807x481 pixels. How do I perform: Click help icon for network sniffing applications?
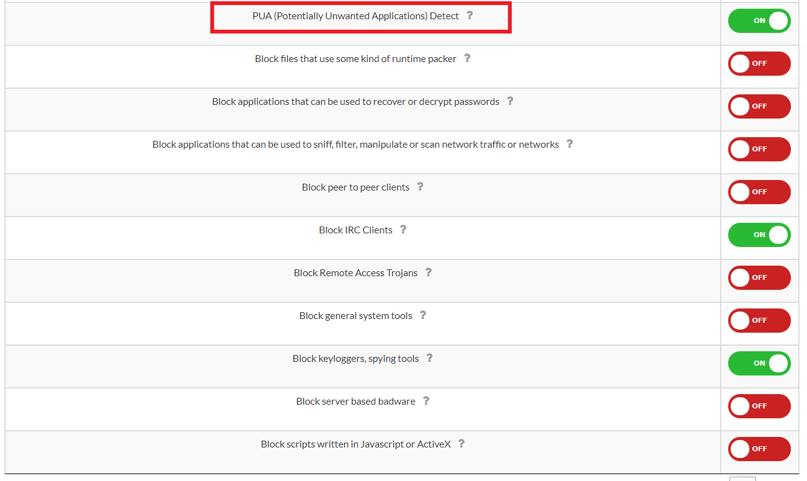pos(569,144)
